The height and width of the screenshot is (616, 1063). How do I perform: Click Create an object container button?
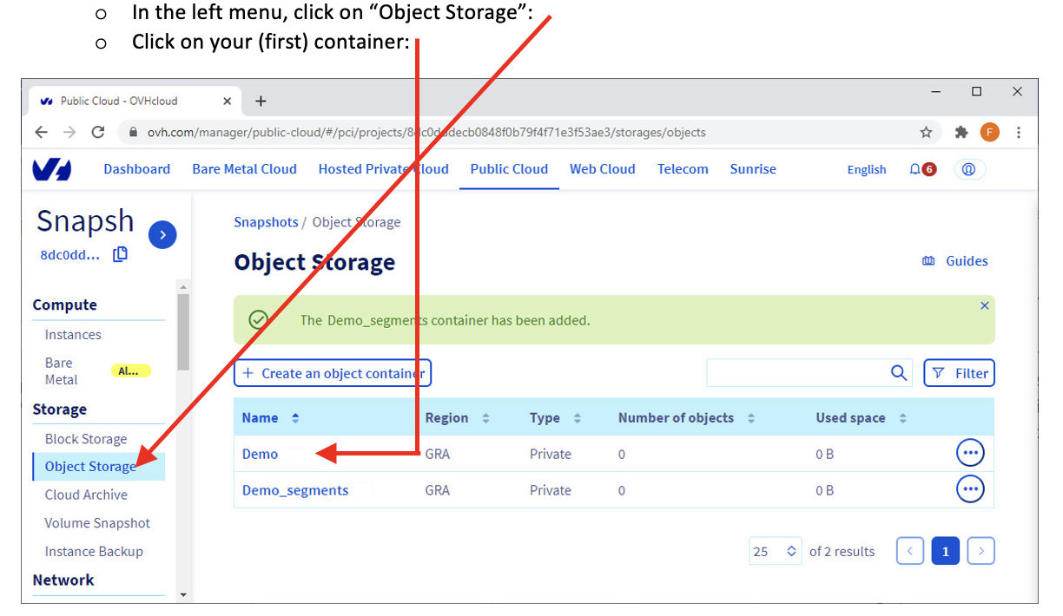(x=333, y=373)
